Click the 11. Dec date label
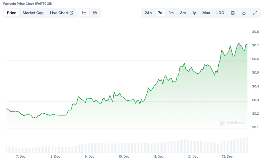 click(x=158, y=157)
